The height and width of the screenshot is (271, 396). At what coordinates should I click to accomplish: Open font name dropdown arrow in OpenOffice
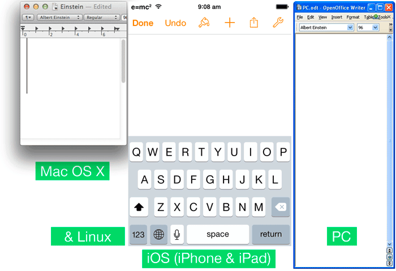(x=350, y=27)
